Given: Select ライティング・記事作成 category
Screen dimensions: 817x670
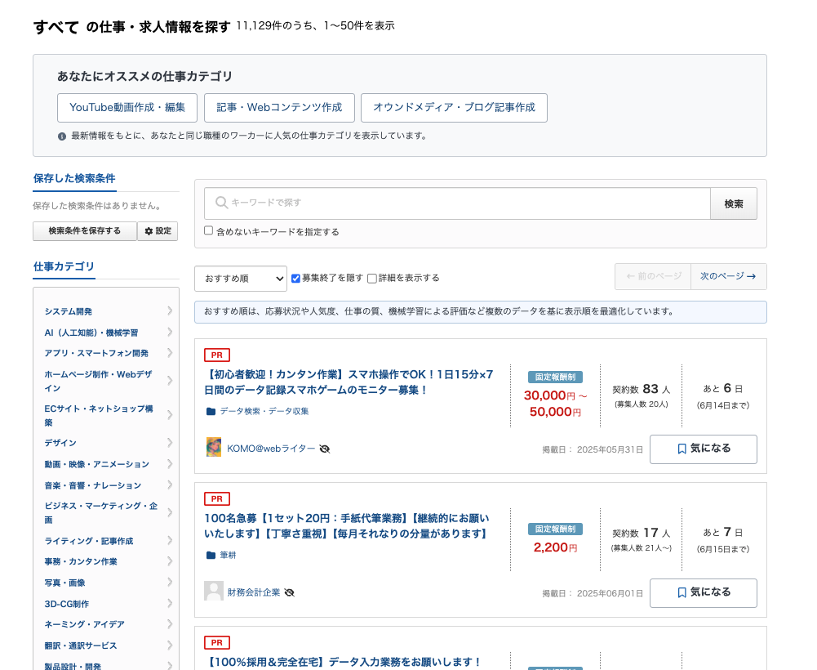Looking at the screenshot, I should click(89, 541).
